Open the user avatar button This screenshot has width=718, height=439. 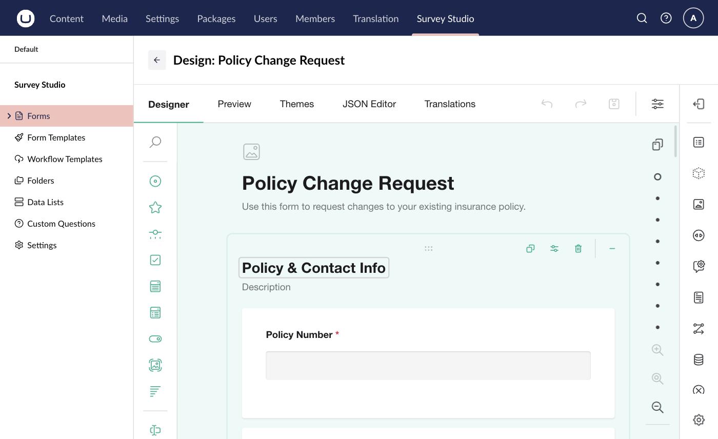click(693, 18)
